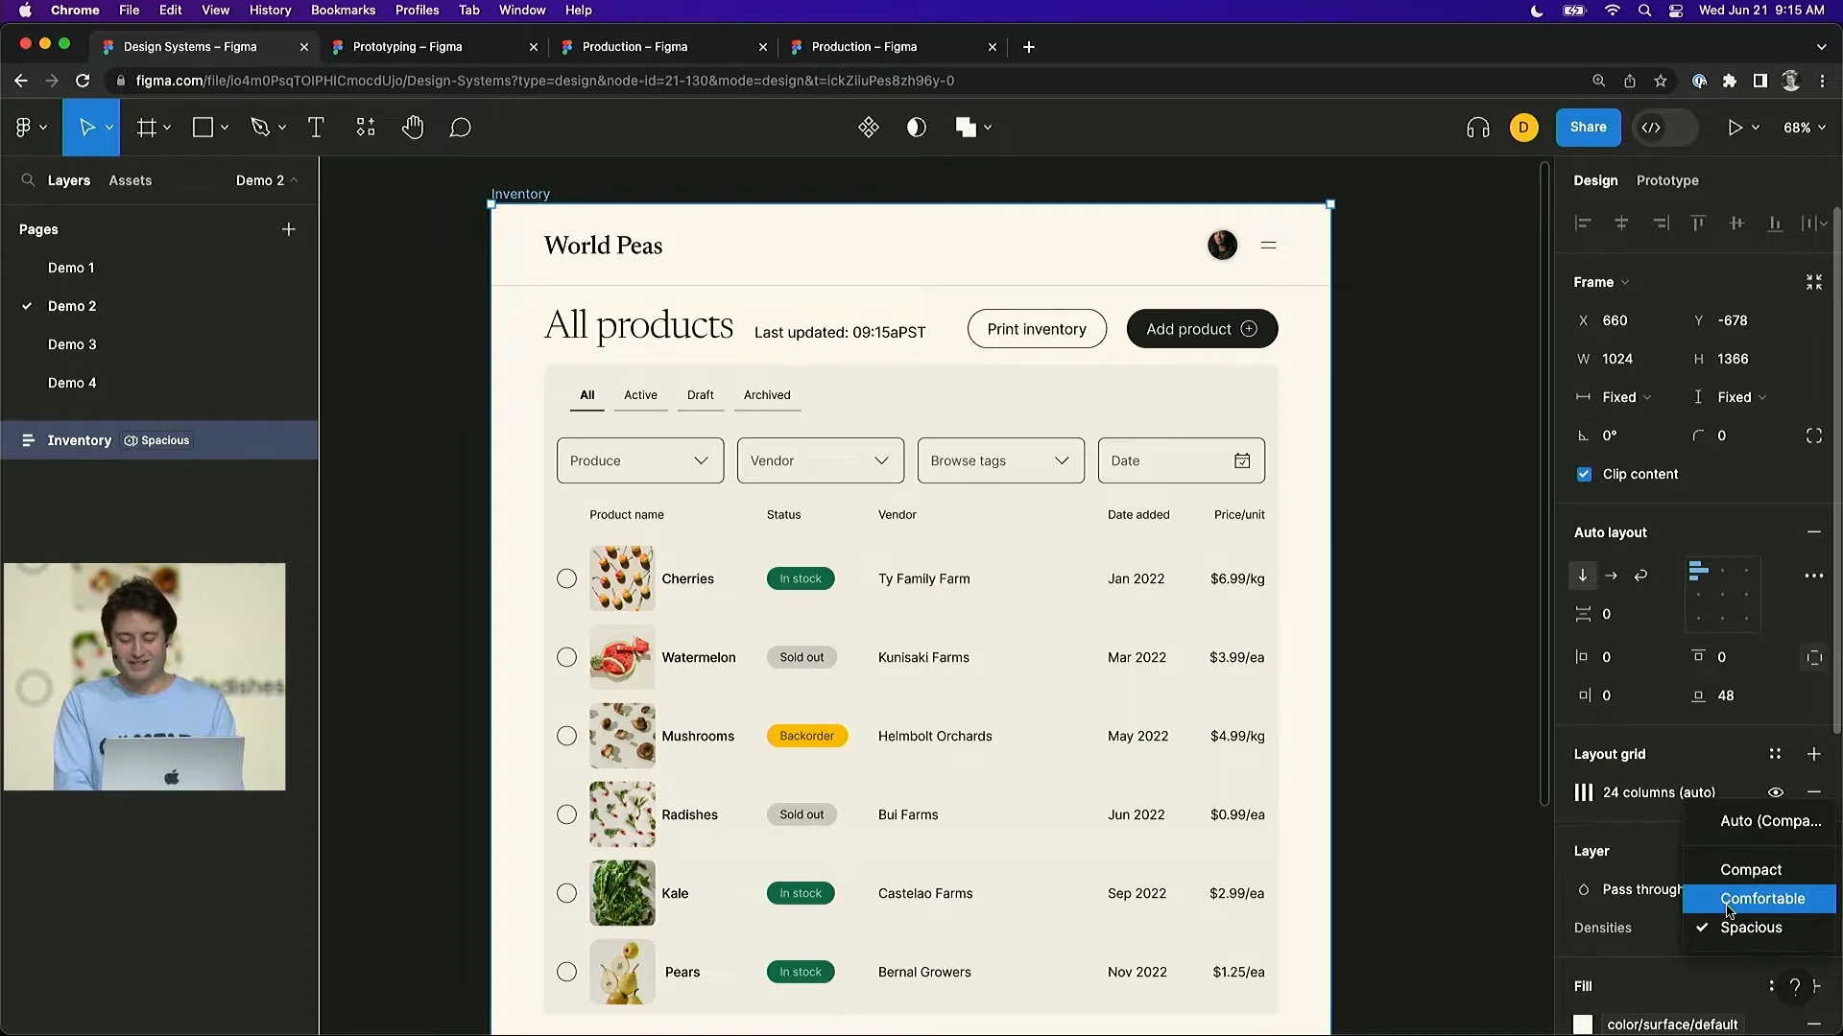Click resize to fit icon in Frame section
Screen dimensions: 1843x1036
pos(1814,282)
